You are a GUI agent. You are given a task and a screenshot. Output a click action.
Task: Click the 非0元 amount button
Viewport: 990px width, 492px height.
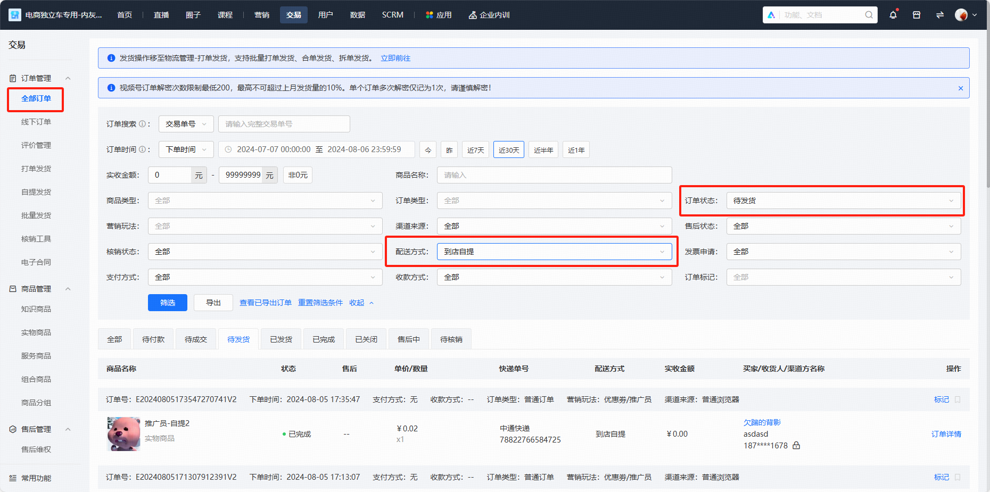point(298,175)
